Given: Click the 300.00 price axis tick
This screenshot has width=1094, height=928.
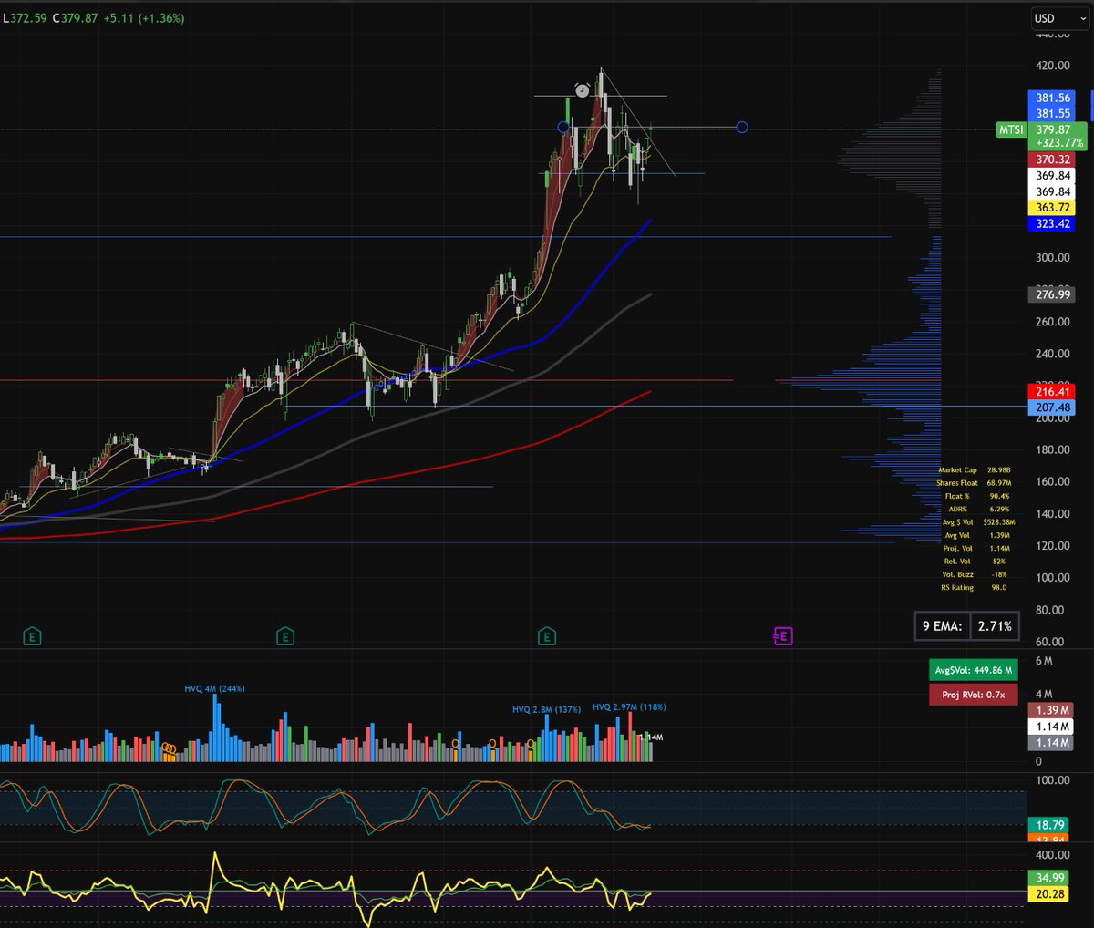Looking at the screenshot, I should pyautogui.click(x=1052, y=258).
